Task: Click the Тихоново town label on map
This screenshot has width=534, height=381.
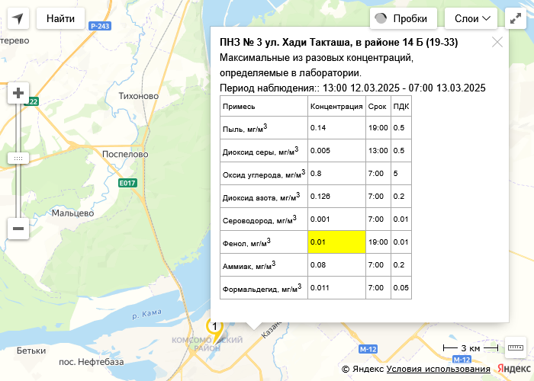Action: pos(139,96)
